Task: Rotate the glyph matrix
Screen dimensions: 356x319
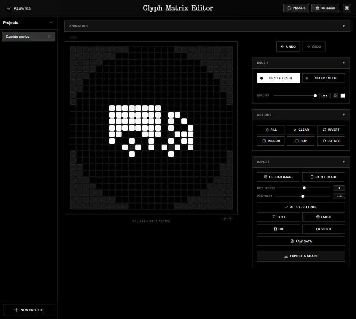Action: click(331, 141)
